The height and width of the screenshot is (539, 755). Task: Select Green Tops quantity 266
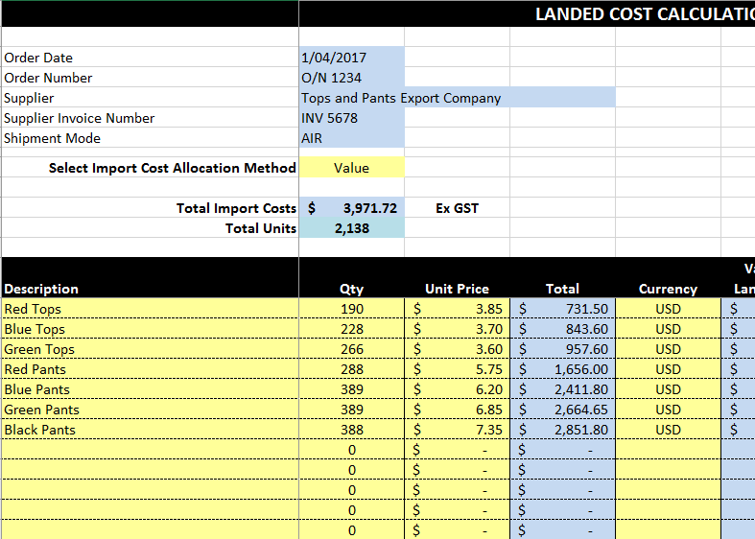[x=351, y=349]
